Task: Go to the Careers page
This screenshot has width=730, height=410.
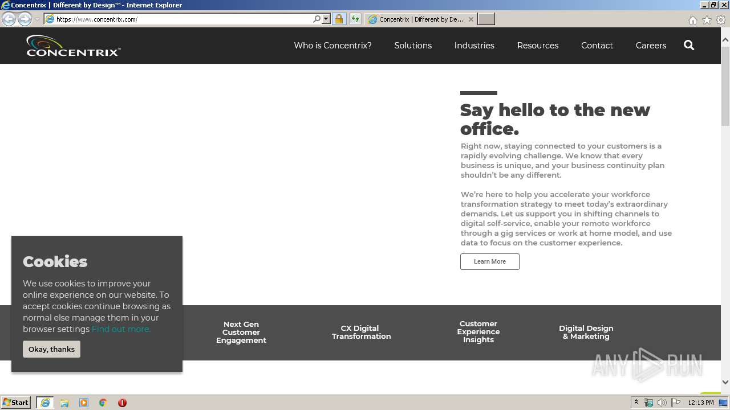Action: tap(651, 46)
